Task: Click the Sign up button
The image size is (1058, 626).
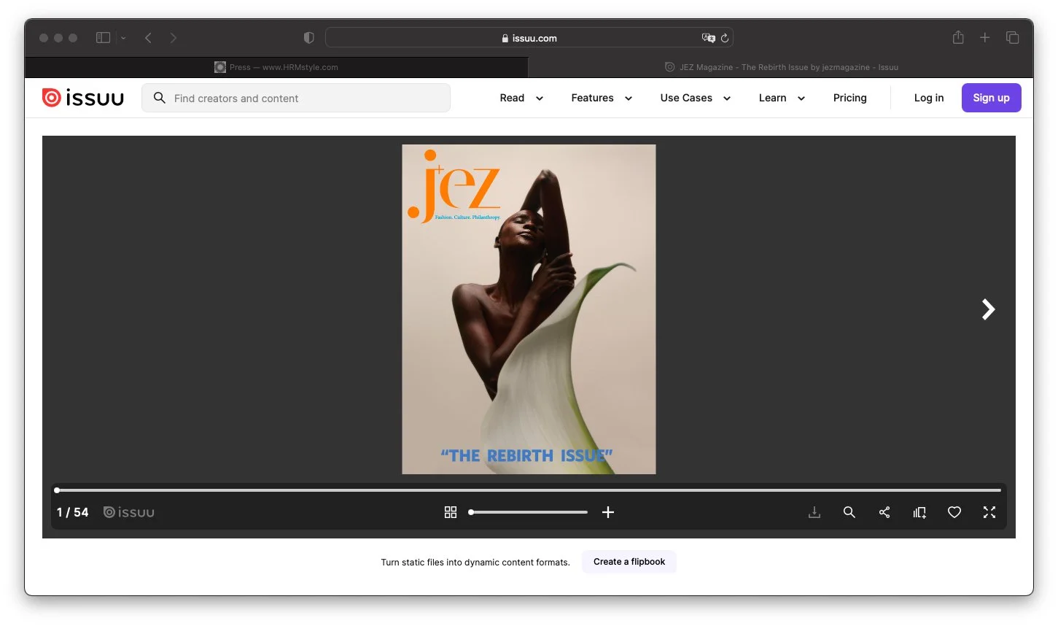Action: click(991, 98)
